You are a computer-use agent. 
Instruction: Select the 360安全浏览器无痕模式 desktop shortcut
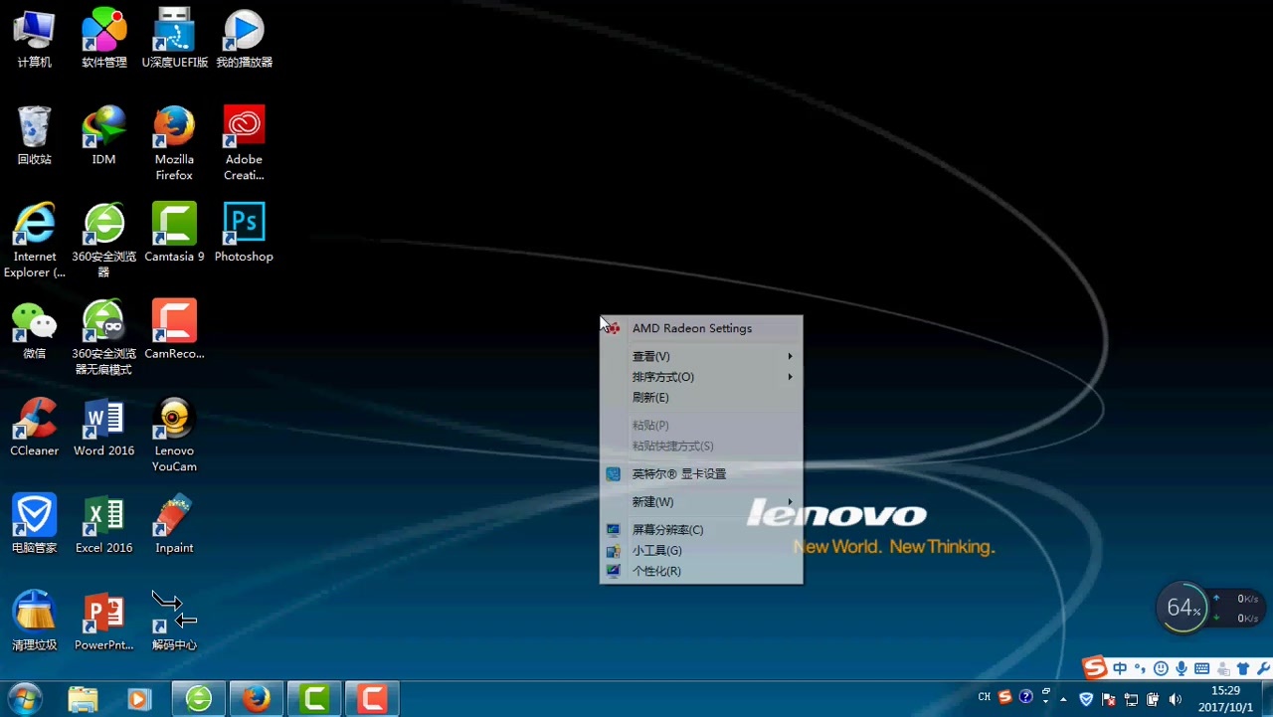(x=104, y=338)
